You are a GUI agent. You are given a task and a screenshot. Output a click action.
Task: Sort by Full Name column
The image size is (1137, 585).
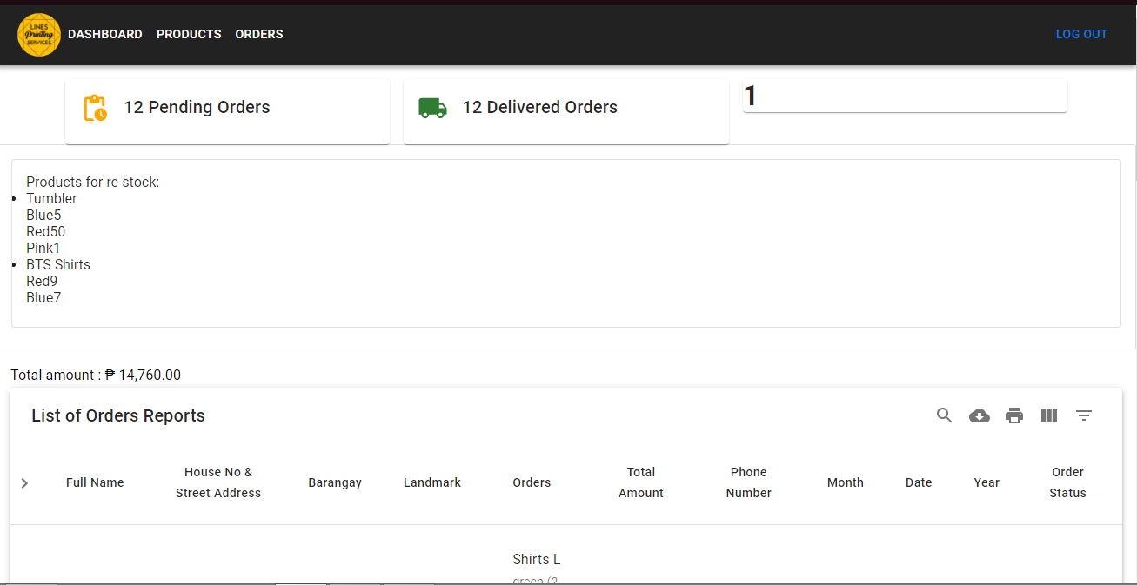[95, 482]
